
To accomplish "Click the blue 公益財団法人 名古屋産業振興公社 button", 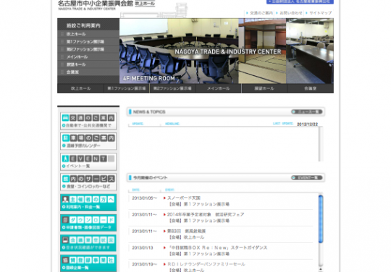I will 300,1.
